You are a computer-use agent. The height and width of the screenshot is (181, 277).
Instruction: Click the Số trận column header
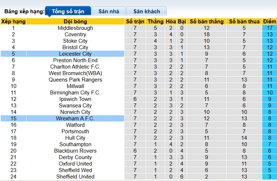[x=135, y=22]
